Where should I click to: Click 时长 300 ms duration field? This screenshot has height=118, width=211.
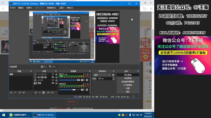click(x=104, y=79)
